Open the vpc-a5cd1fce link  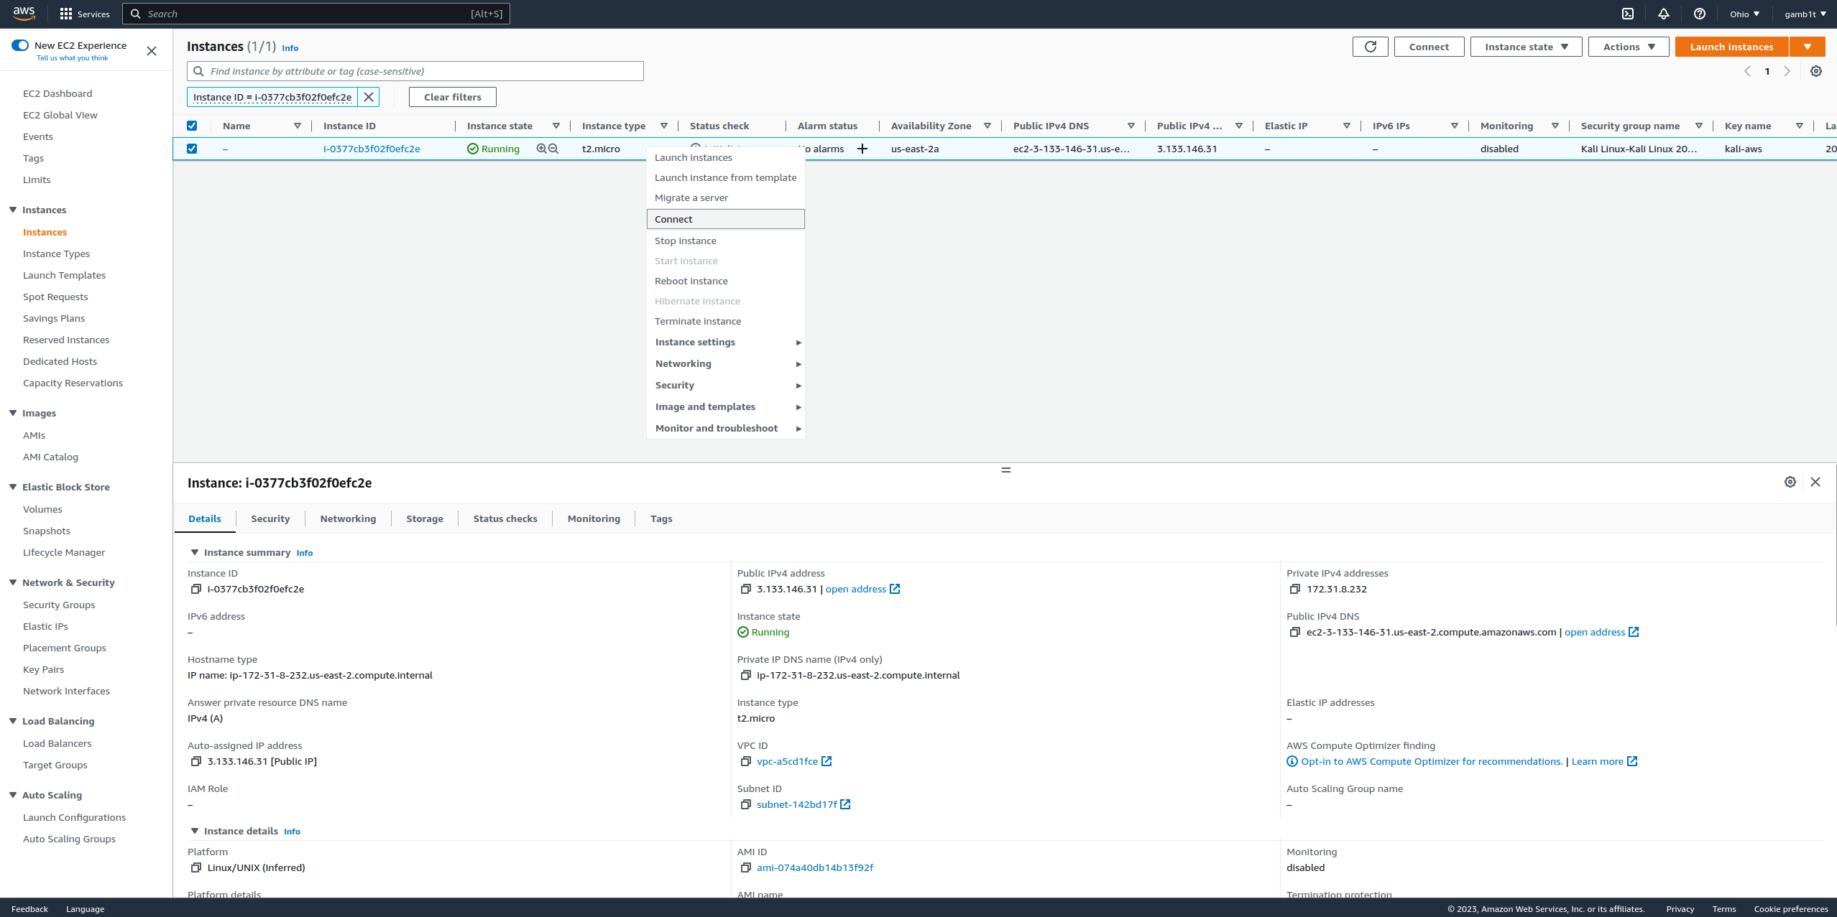point(787,761)
